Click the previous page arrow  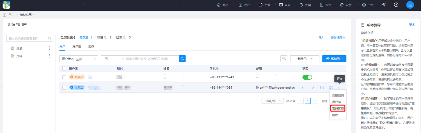point(301,101)
